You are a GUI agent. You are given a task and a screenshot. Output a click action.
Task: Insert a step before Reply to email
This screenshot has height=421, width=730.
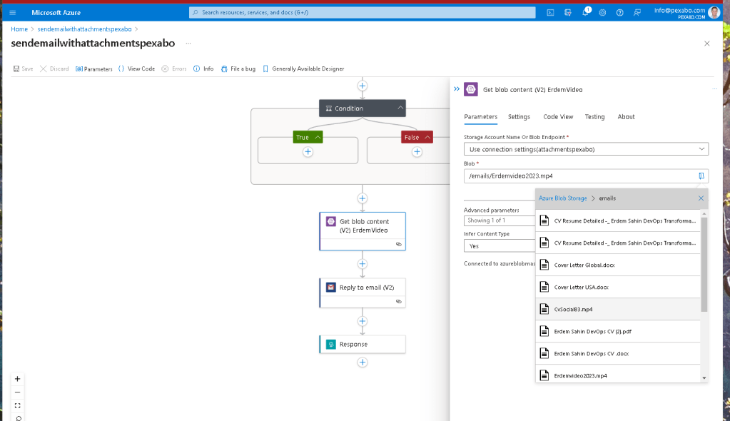click(363, 264)
